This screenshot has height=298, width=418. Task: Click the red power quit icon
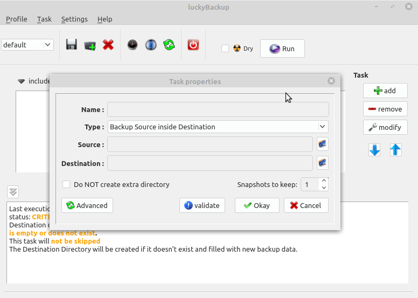[x=193, y=45]
